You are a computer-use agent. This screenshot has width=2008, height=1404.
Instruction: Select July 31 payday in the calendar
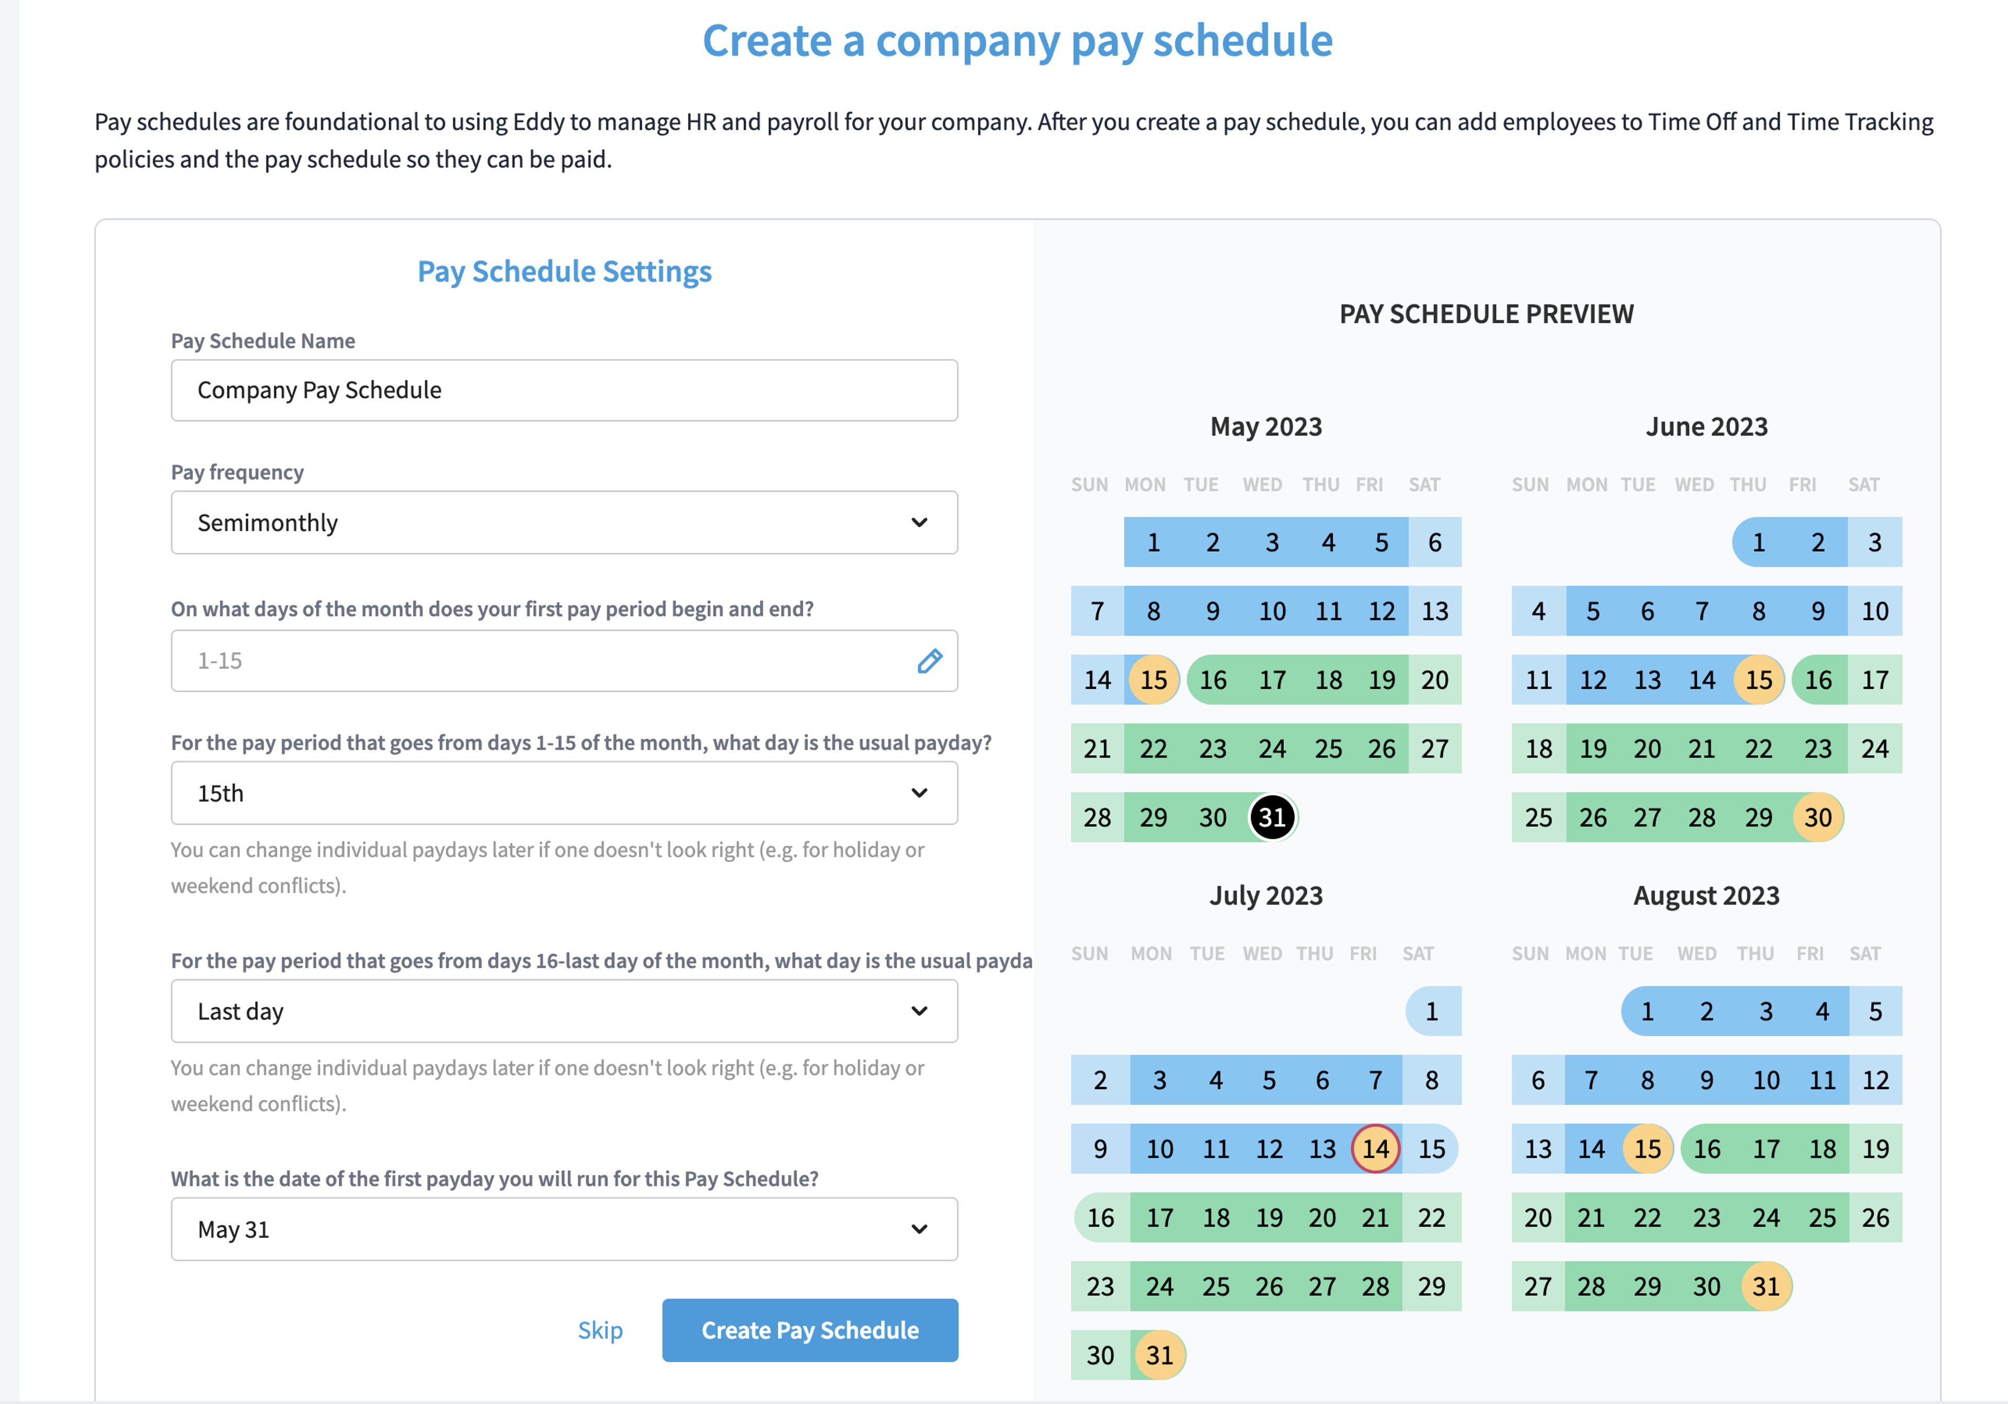pyautogui.click(x=1160, y=1355)
